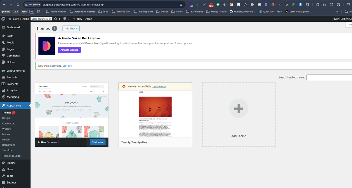The width and height of the screenshot is (352, 188).
Task: Open Storefront submenu item
Action: tap(8, 151)
